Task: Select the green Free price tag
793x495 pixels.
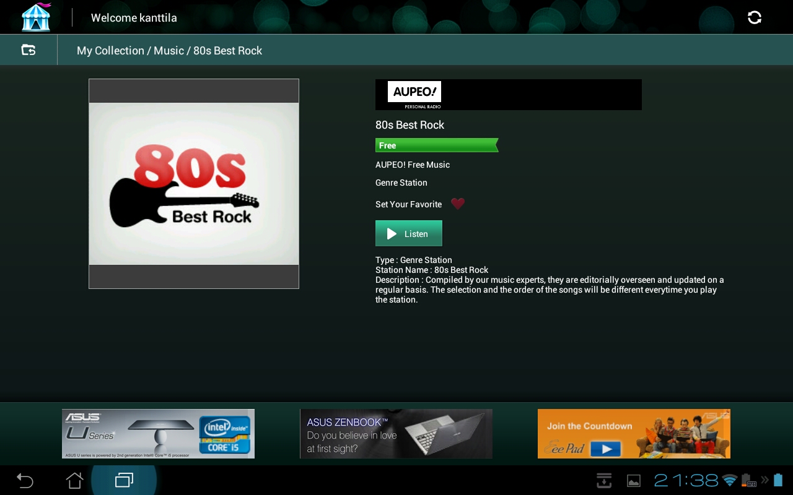Action: [x=437, y=145]
